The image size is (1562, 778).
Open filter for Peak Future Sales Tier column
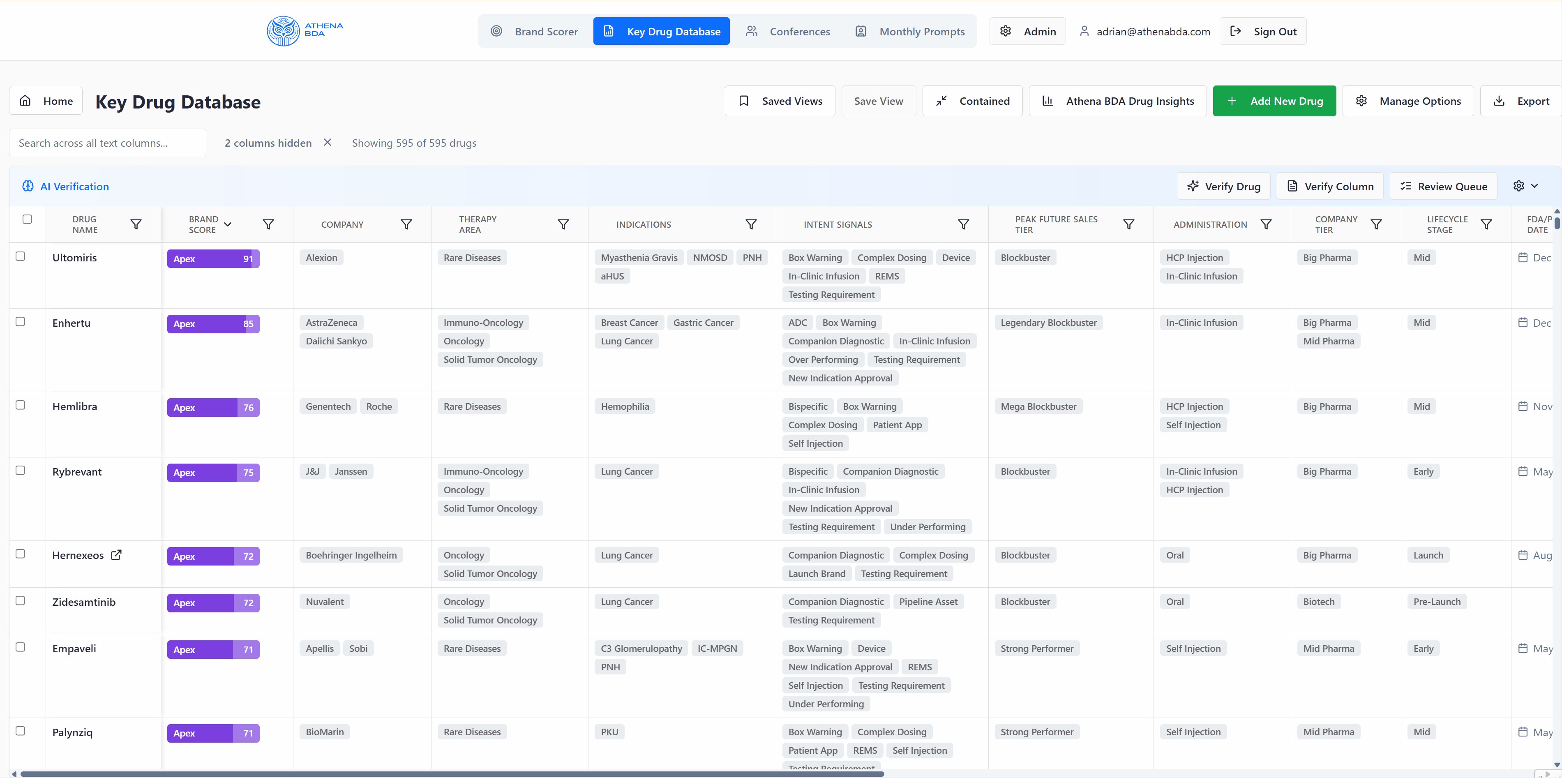pos(1128,224)
